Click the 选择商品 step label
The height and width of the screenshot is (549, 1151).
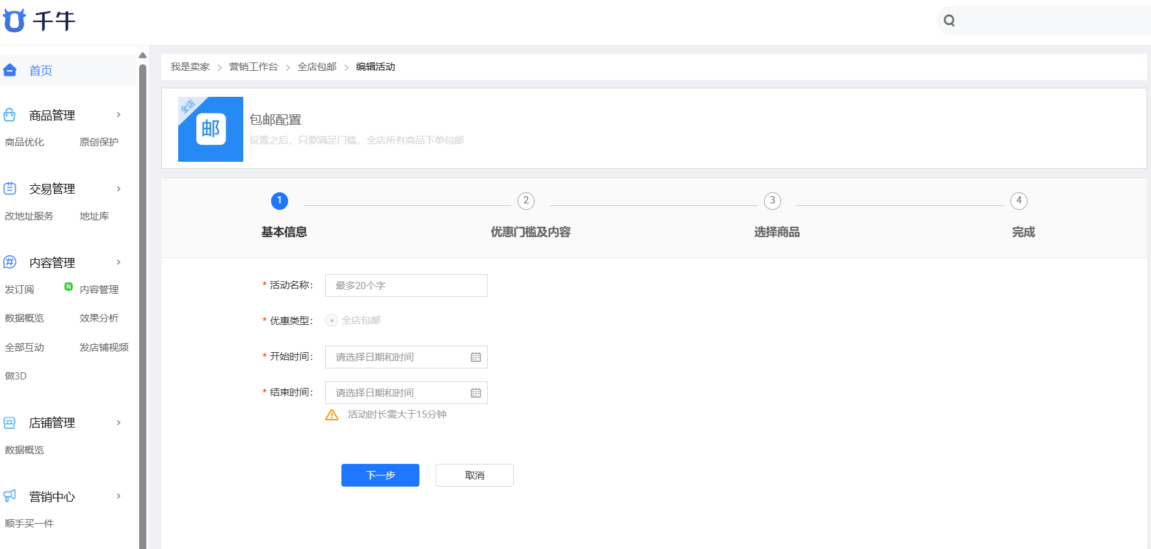[777, 232]
